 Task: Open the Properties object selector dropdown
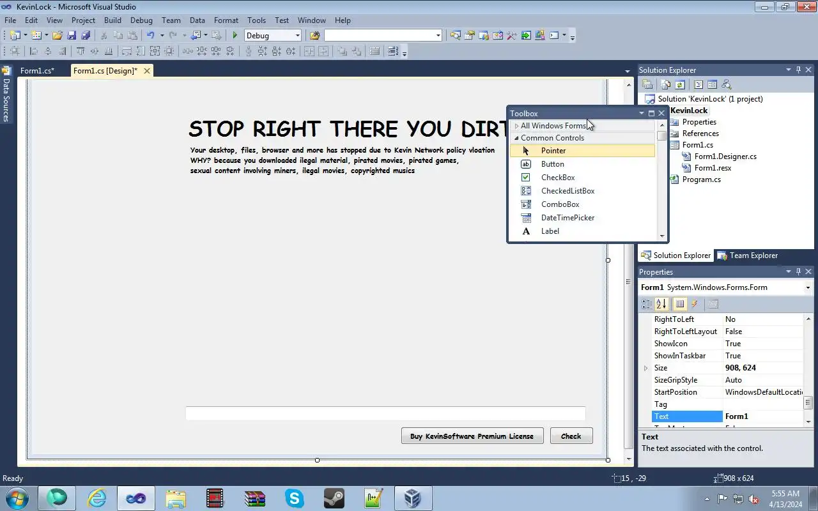(x=808, y=287)
